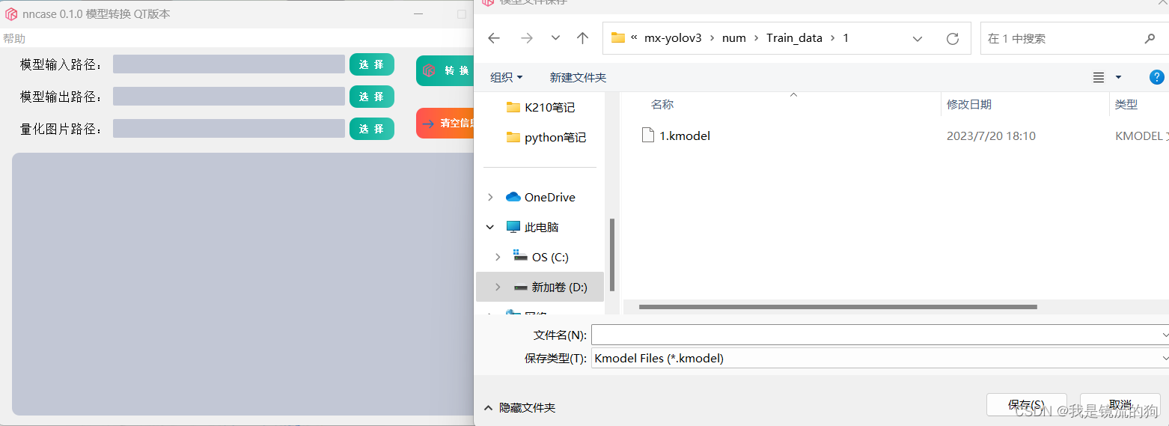Collapse folders with 隐藏文件夹

coord(519,408)
